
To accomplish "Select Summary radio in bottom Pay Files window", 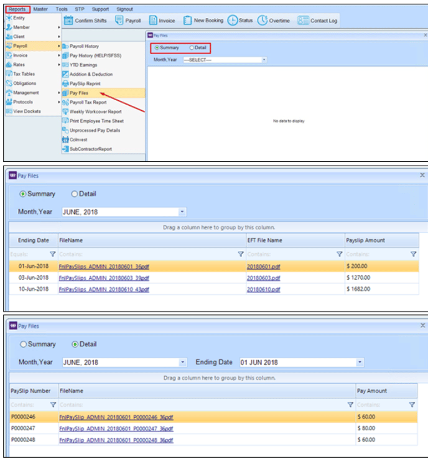I will [23, 344].
